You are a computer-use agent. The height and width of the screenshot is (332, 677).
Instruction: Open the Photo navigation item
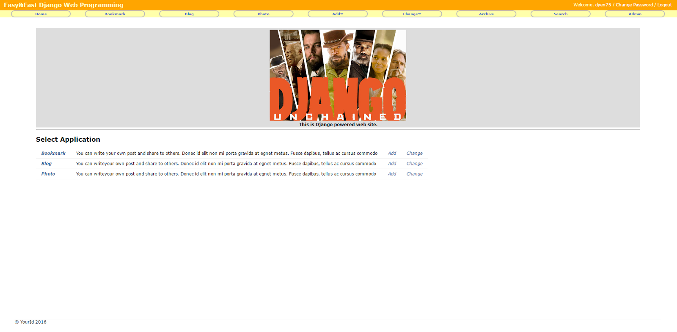tap(264, 14)
